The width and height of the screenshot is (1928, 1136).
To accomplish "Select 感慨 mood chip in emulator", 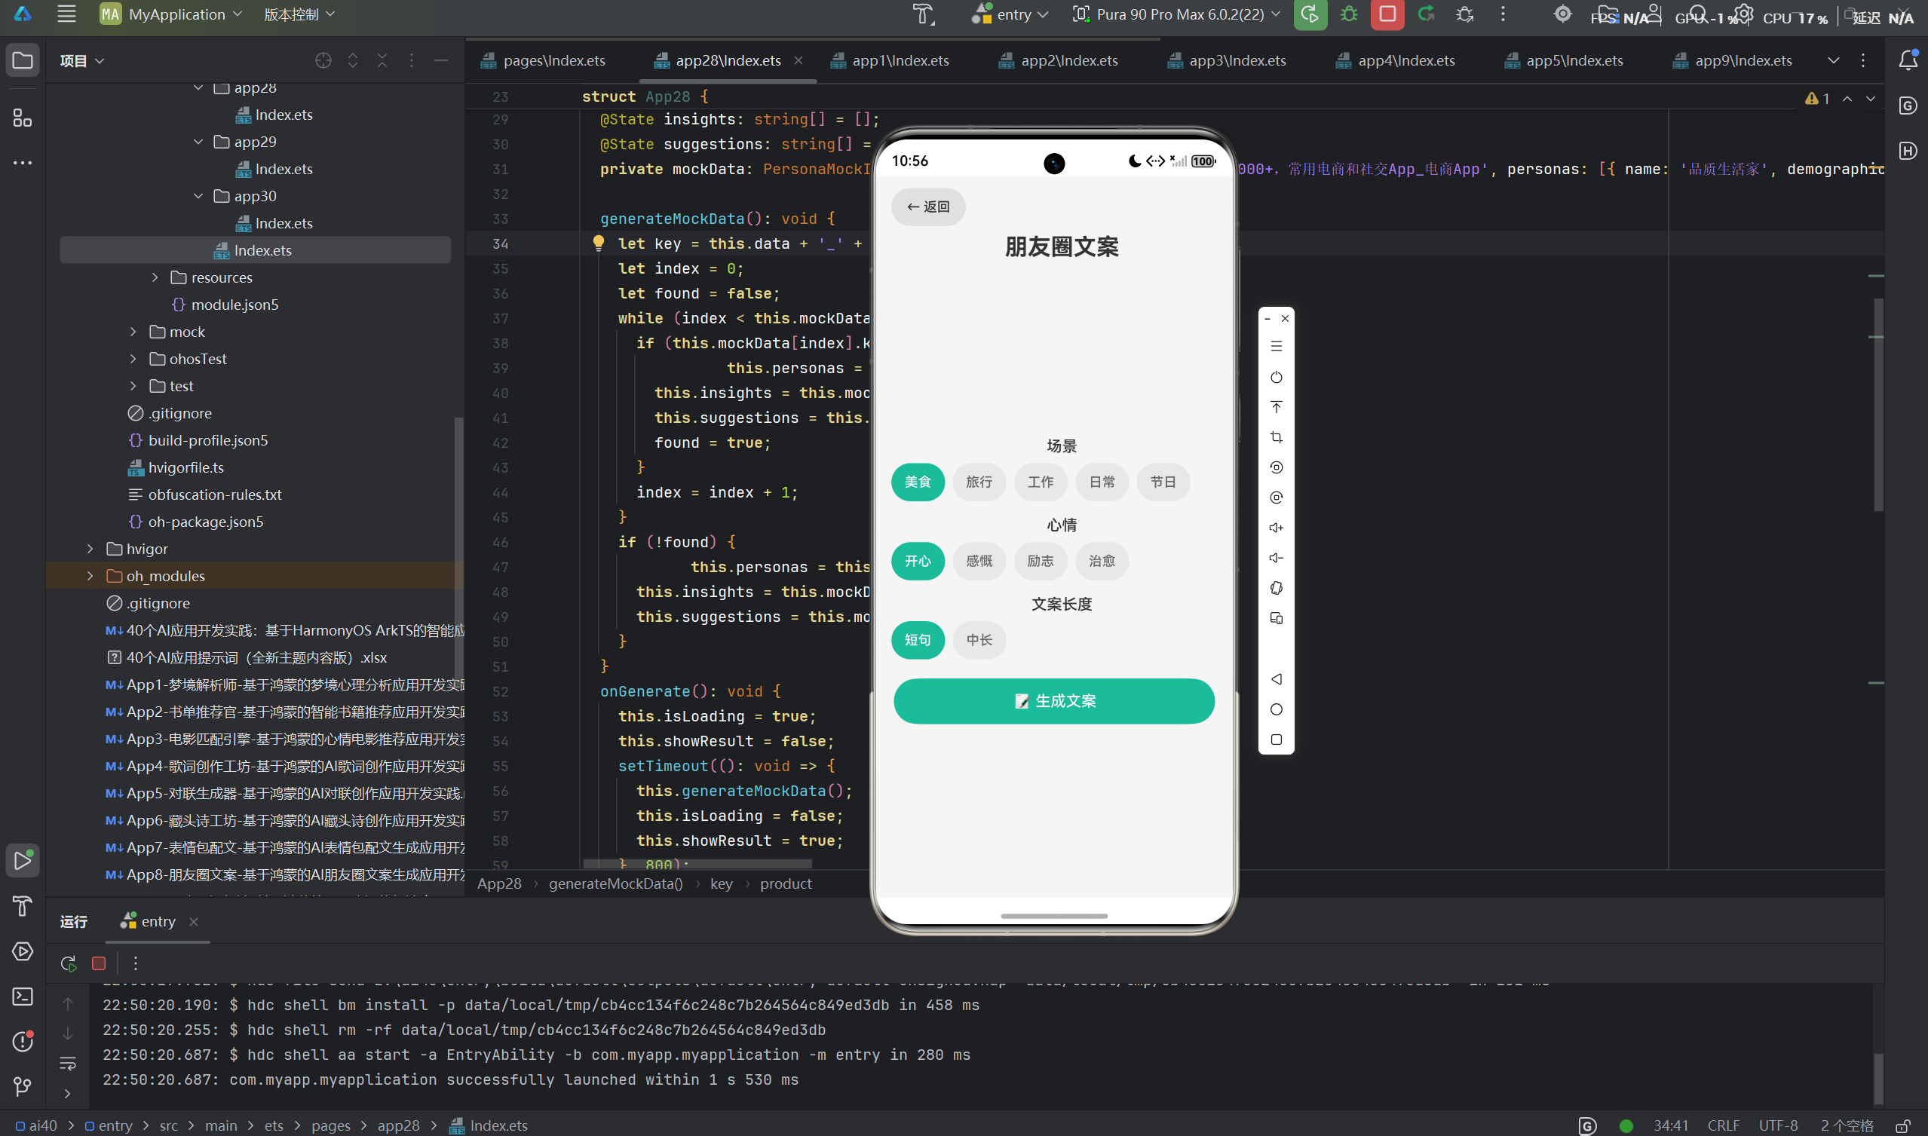I will click(x=979, y=560).
